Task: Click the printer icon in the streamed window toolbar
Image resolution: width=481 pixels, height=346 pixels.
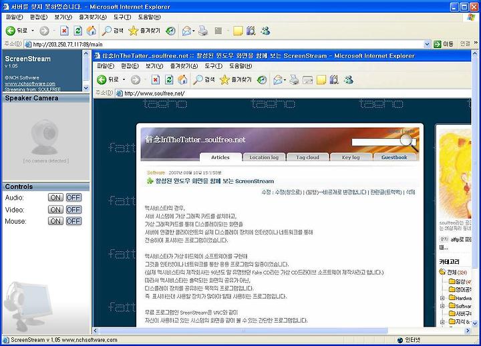Action: [294, 79]
